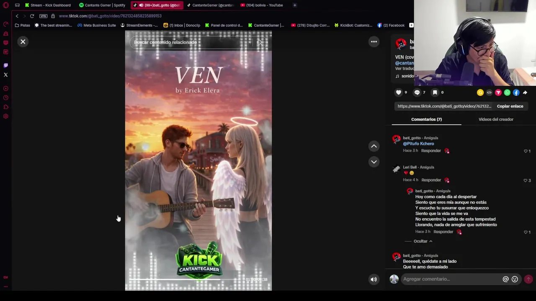Save video with the bookmark icon

[x=435, y=92]
